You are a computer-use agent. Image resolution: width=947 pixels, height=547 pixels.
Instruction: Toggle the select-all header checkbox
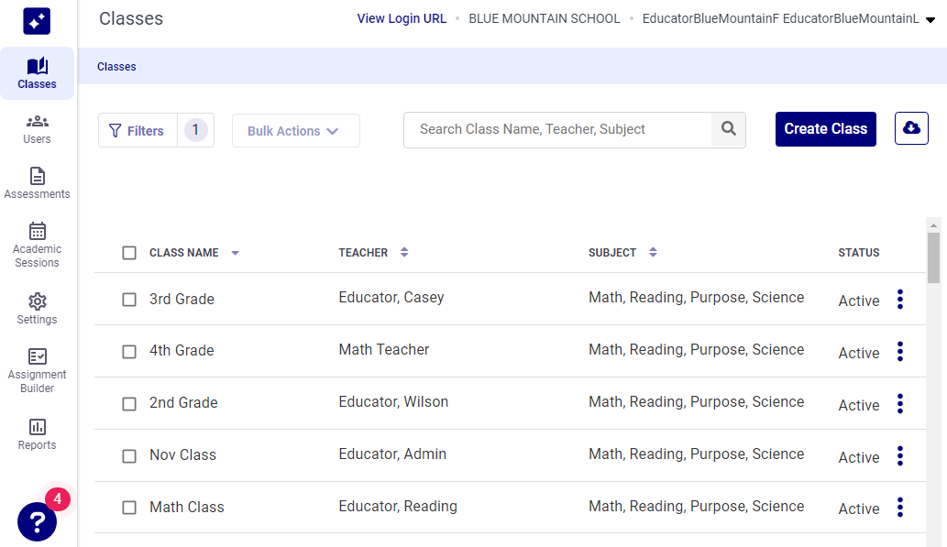(129, 253)
